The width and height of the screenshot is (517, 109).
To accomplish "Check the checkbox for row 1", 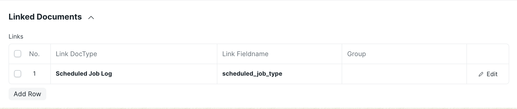I will (18, 74).
